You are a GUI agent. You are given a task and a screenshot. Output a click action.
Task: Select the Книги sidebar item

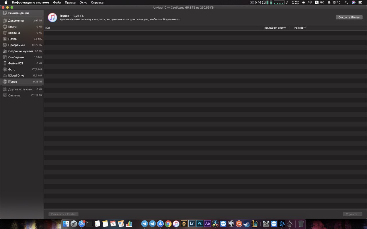click(x=22, y=27)
